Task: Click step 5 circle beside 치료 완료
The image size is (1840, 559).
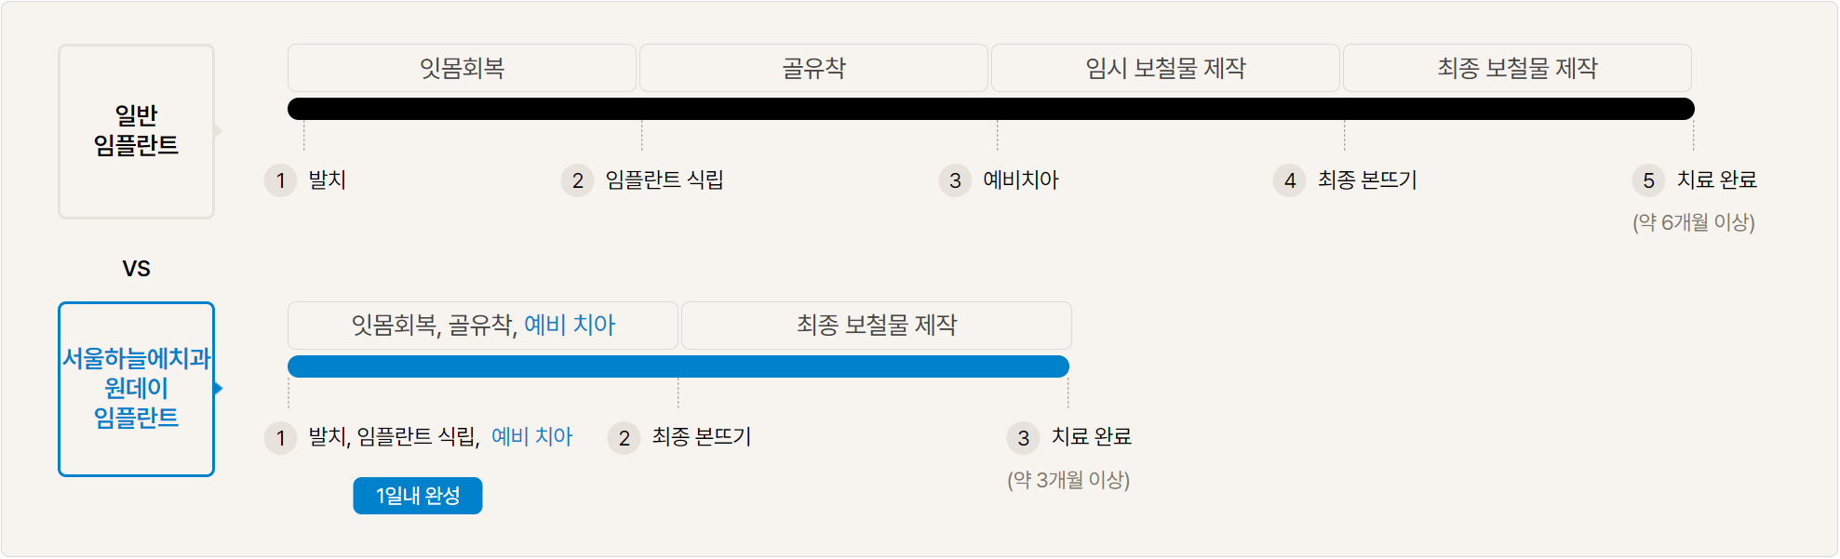Action: pyautogui.click(x=1648, y=180)
